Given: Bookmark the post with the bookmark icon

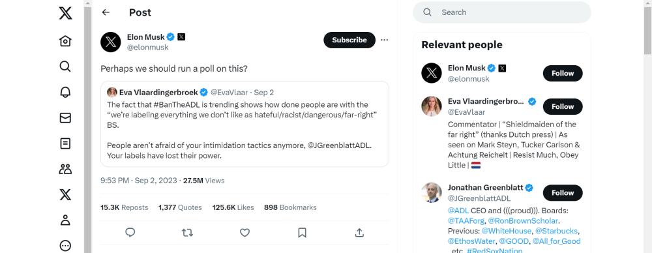Looking at the screenshot, I should pos(303,233).
